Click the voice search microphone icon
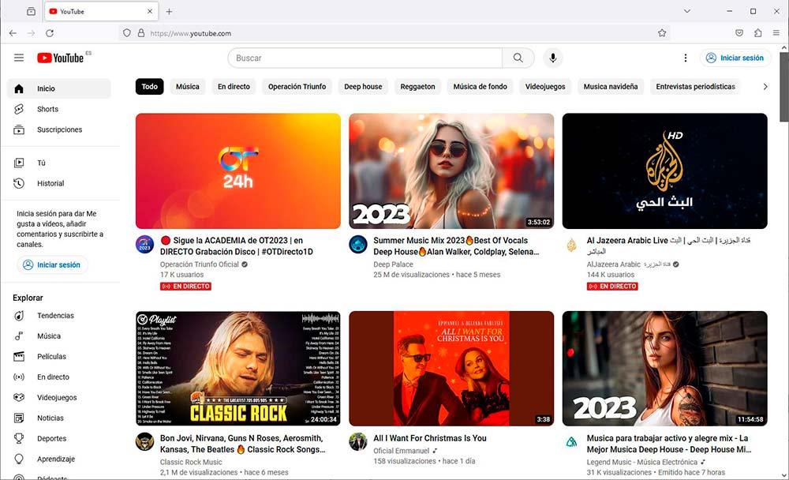This screenshot has height=480, width=789. click(552, 58)
